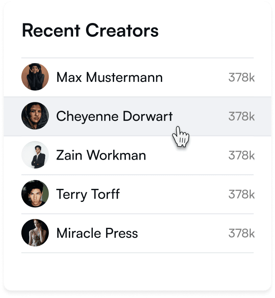Screen dimensions: 275x298
Task: Select the Max Mustermann name
Action: point(109,77)
